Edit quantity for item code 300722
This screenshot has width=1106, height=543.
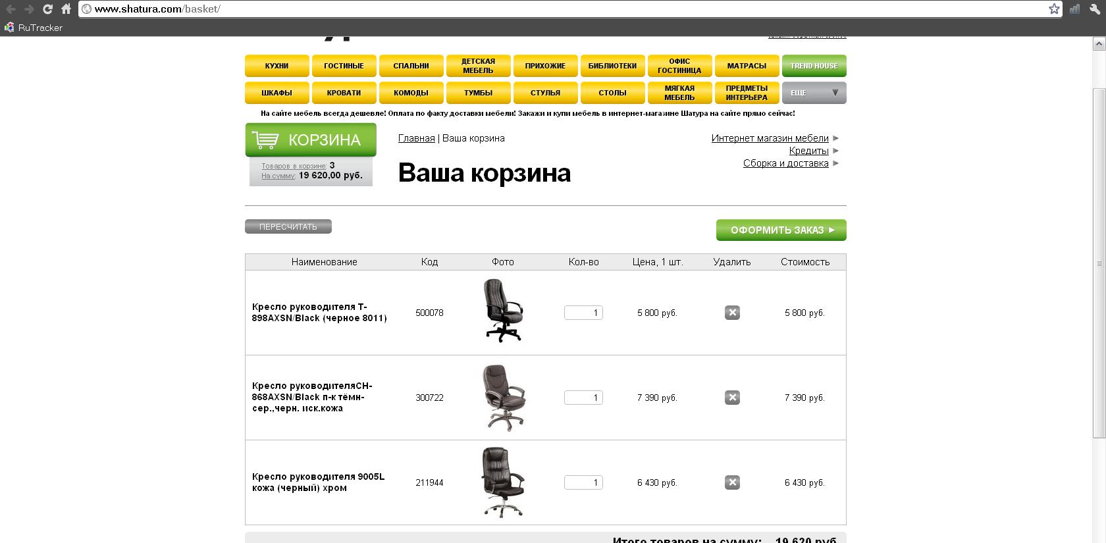pyautogui.click(x=583, y=398)
